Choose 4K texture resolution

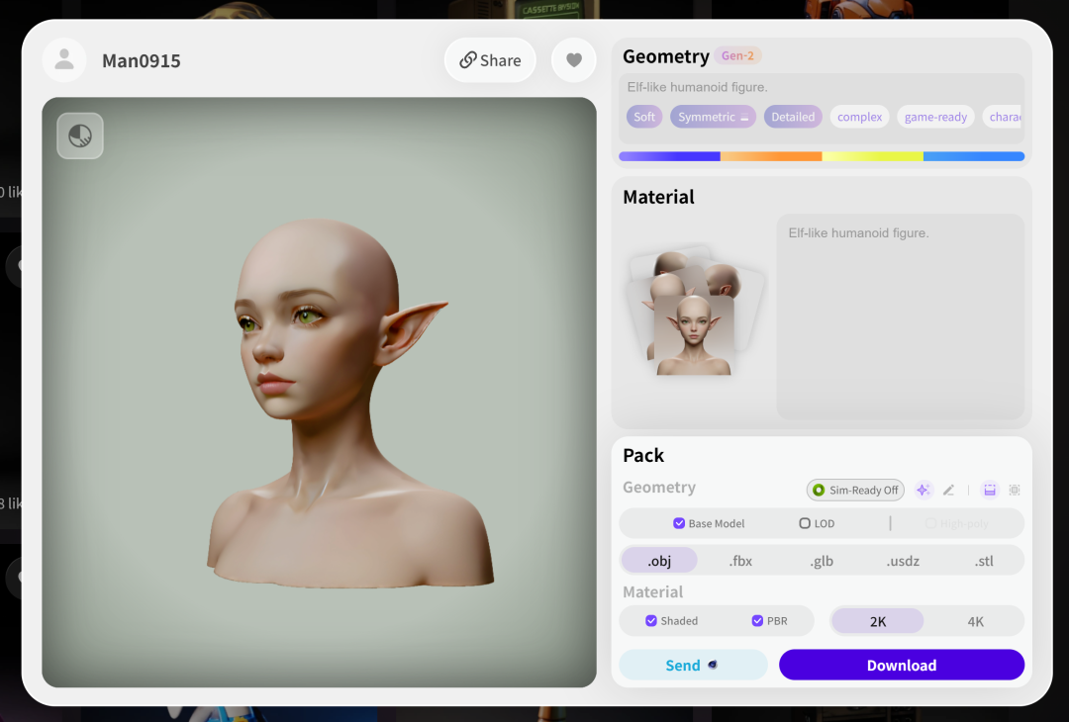pyautogui.click(x=976, y=621)
